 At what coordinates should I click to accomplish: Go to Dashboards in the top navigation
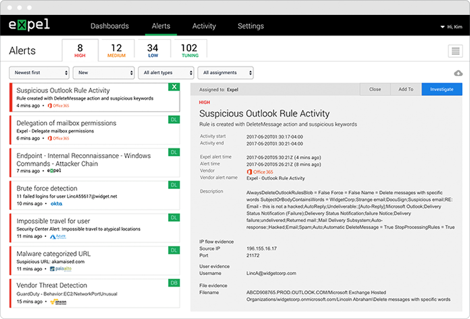[x=110, y=26]
